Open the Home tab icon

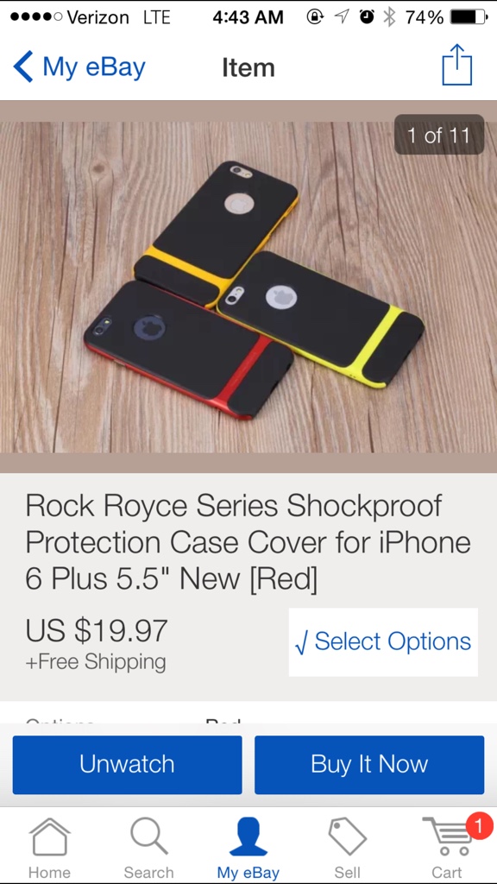[x=49, y=837]
